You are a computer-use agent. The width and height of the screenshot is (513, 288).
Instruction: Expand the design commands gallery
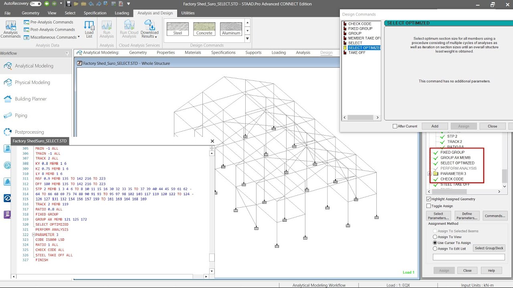pyautogui.click(x=247, y=39)
